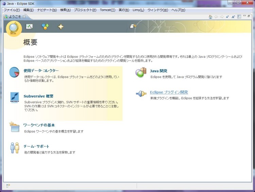The width and height of the screenshot is (255, 192).
Task: Open the プロジェクト(P) menu
Action: [x=85, y=10]
